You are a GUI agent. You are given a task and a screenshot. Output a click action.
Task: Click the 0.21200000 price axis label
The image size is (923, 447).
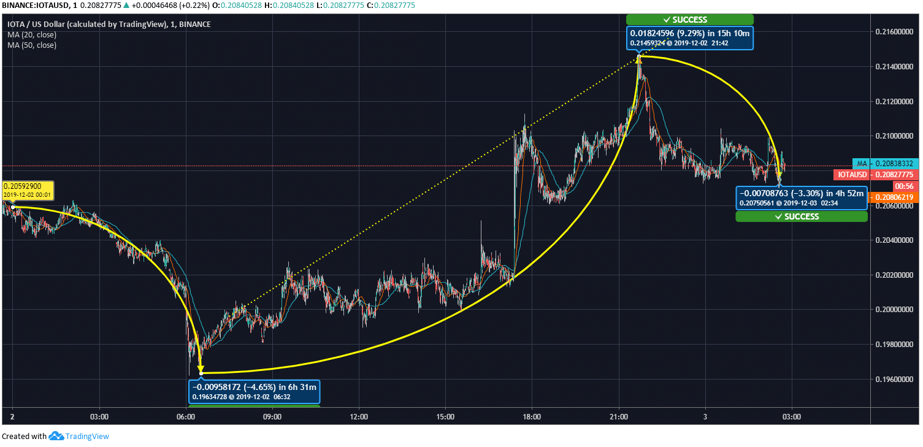pyautogui.click(x=895, y=101)
